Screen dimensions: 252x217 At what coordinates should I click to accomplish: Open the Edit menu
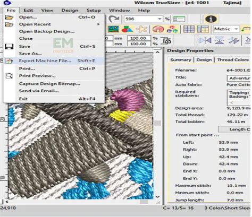[28, 11]
